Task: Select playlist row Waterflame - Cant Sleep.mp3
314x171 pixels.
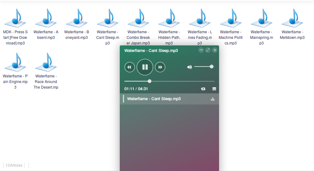Action: click(x=169, y=99)
